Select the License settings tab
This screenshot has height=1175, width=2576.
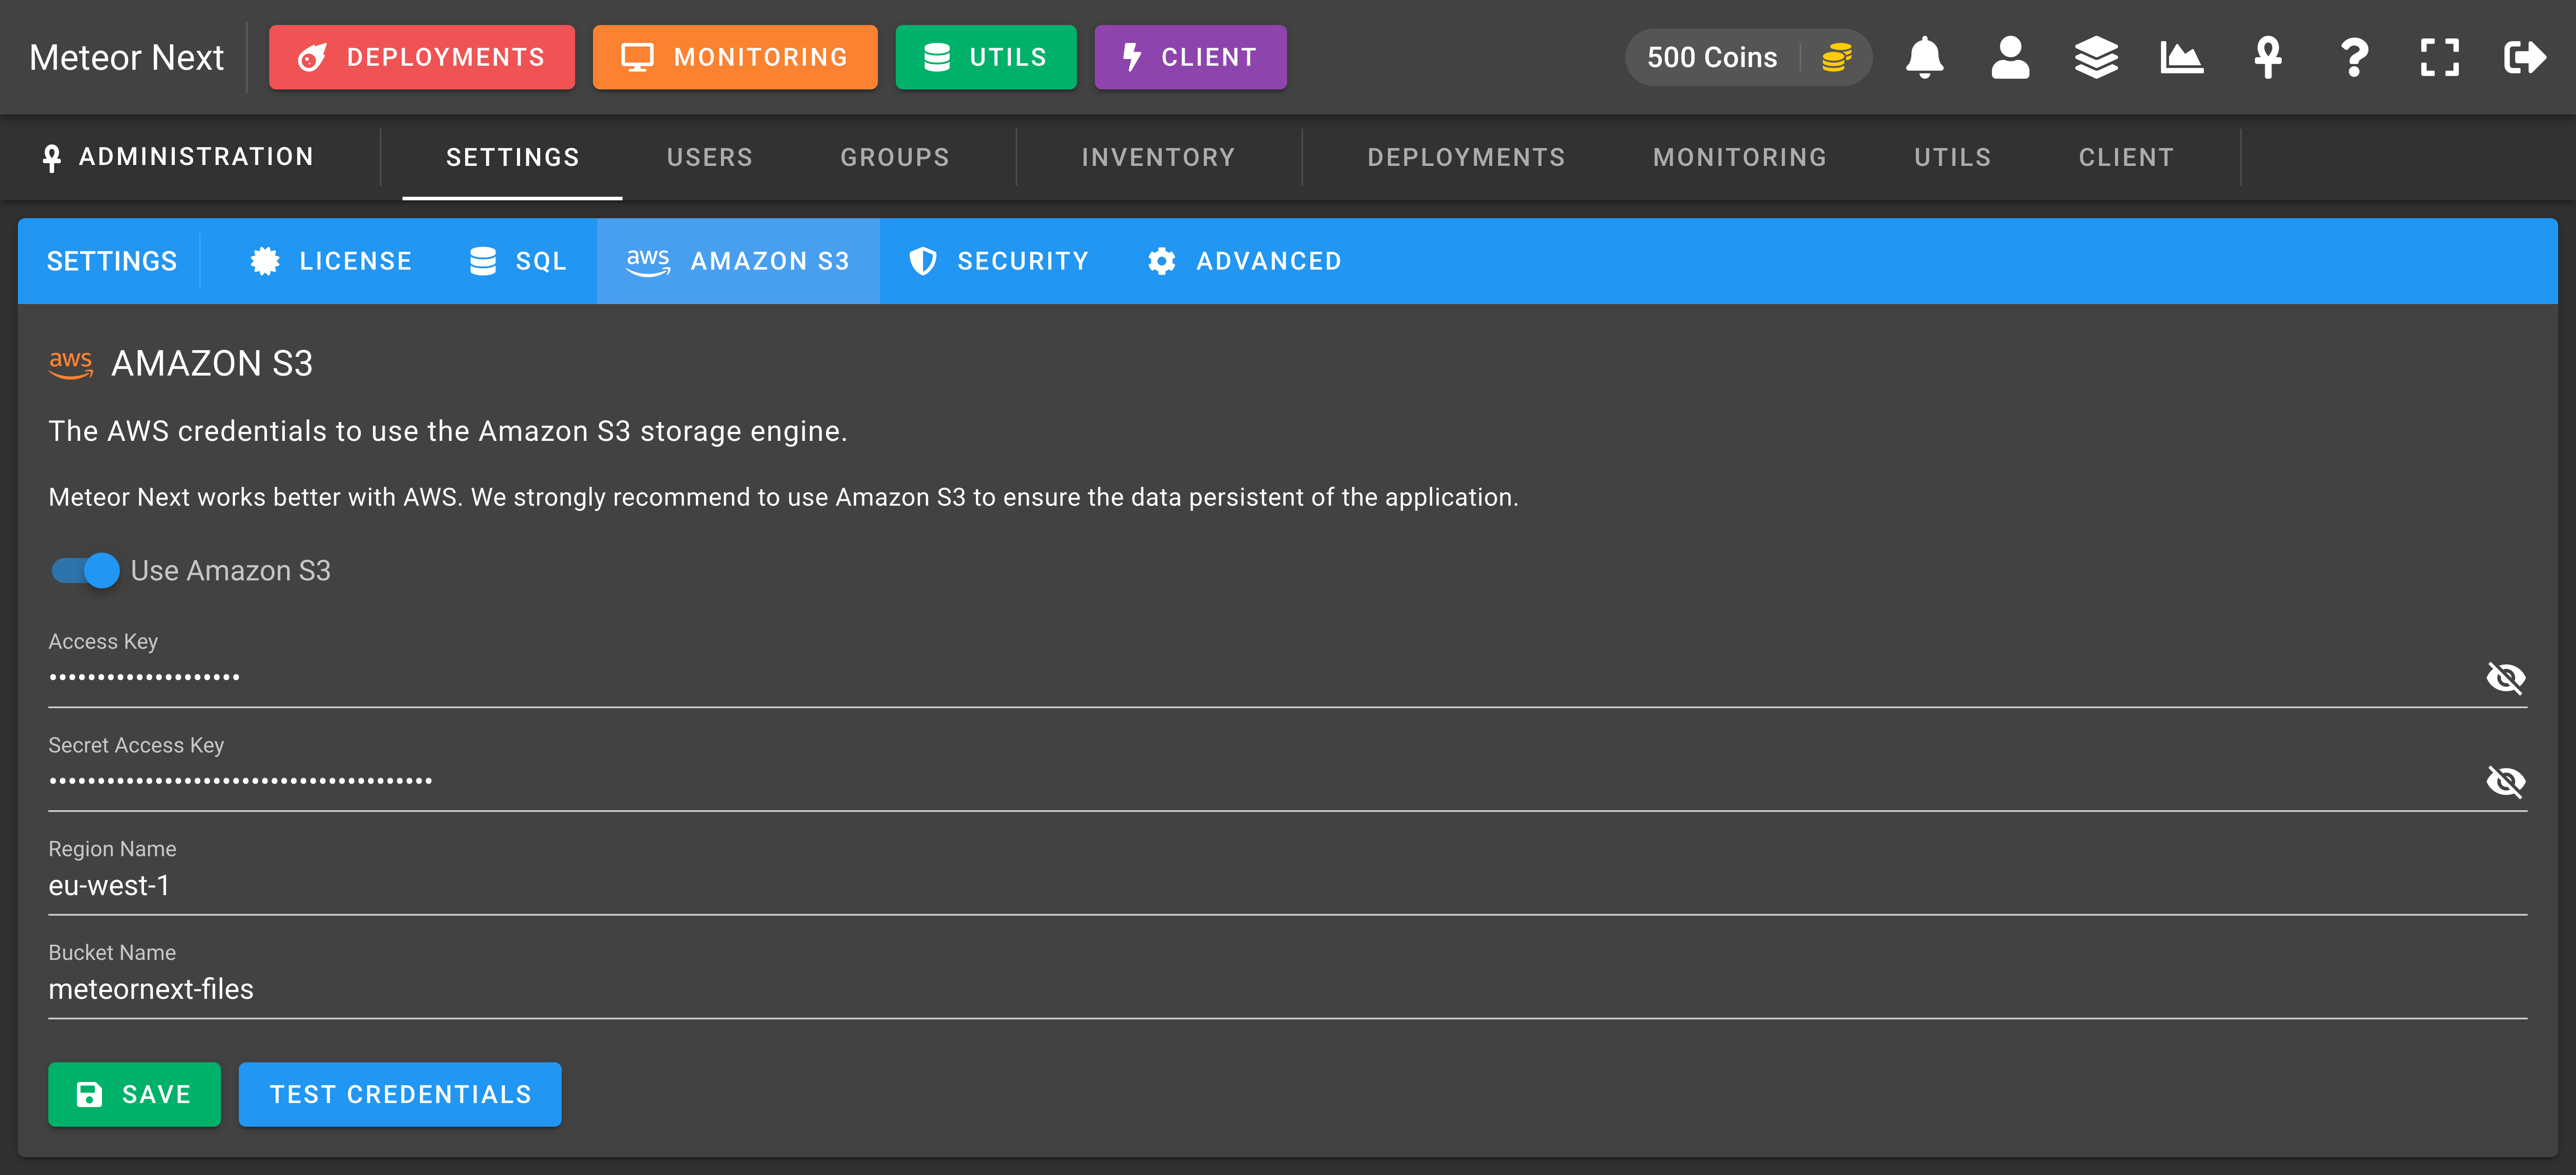coord(330,261)
